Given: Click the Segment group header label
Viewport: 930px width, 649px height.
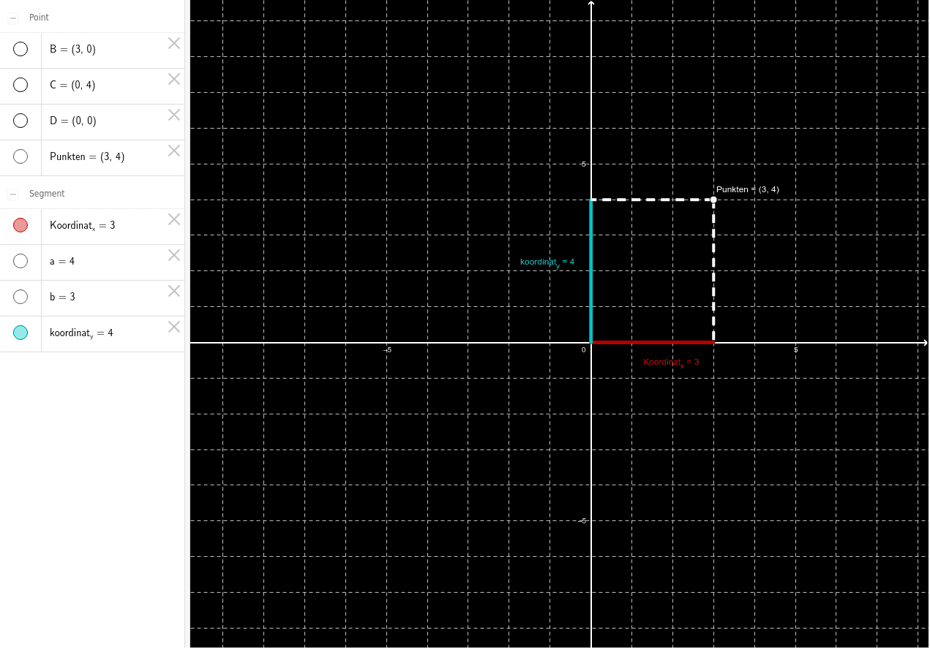Looking at the screenshot, I should pyautogui.click(x=47, y=194).
